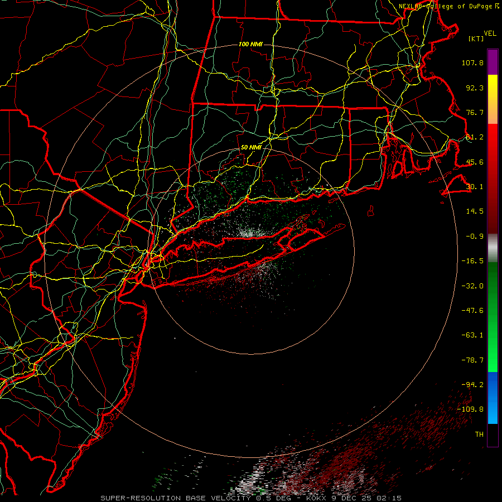Click the 100 NMI range ring label
The height and width of the screenshot is (502, 502).
250,44
